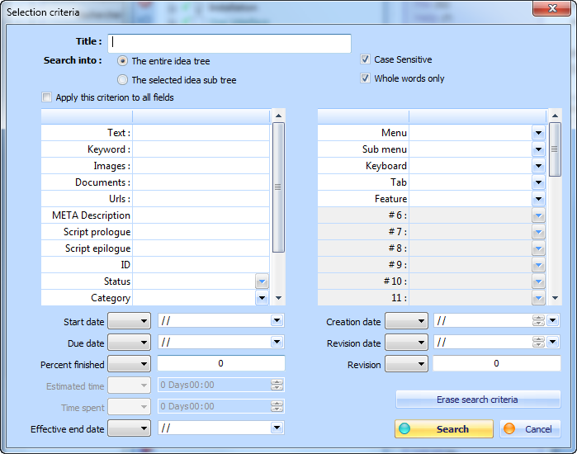
Task: Toggle Whole words only checkbox
Action: click(x=365, y=78)
